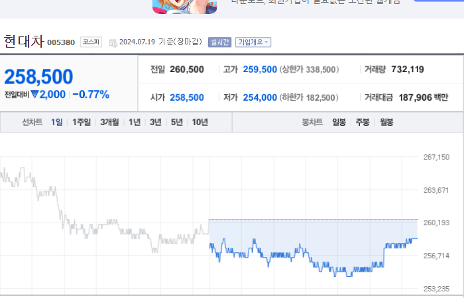The height and width of the screenshot is (298, 464).
Task: Click the chart axis label 253,235
Action: click(x=436, y=289)
